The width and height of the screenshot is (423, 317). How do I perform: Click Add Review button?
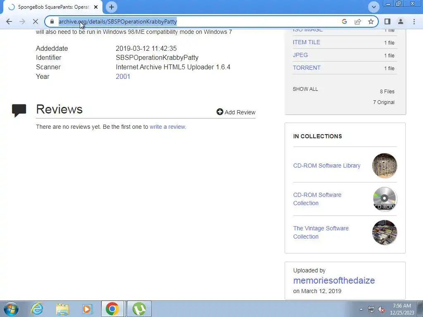236,112
